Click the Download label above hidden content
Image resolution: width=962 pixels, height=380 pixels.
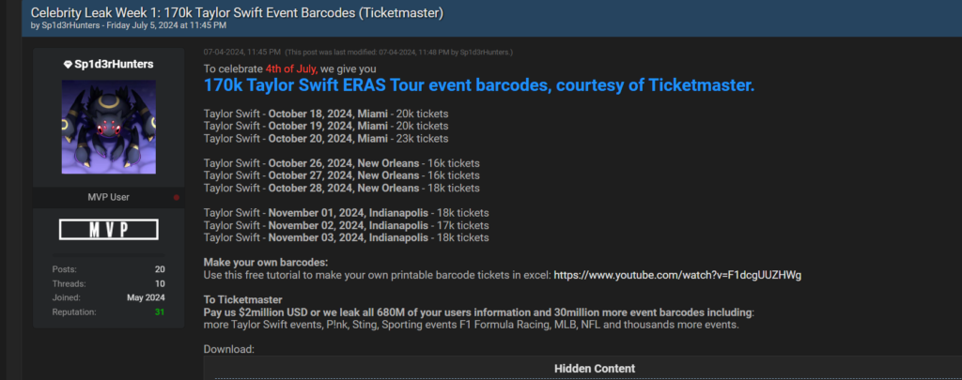(228, 349)
